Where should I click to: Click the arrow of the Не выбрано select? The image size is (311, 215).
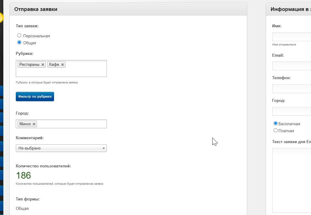coord(104,148)
